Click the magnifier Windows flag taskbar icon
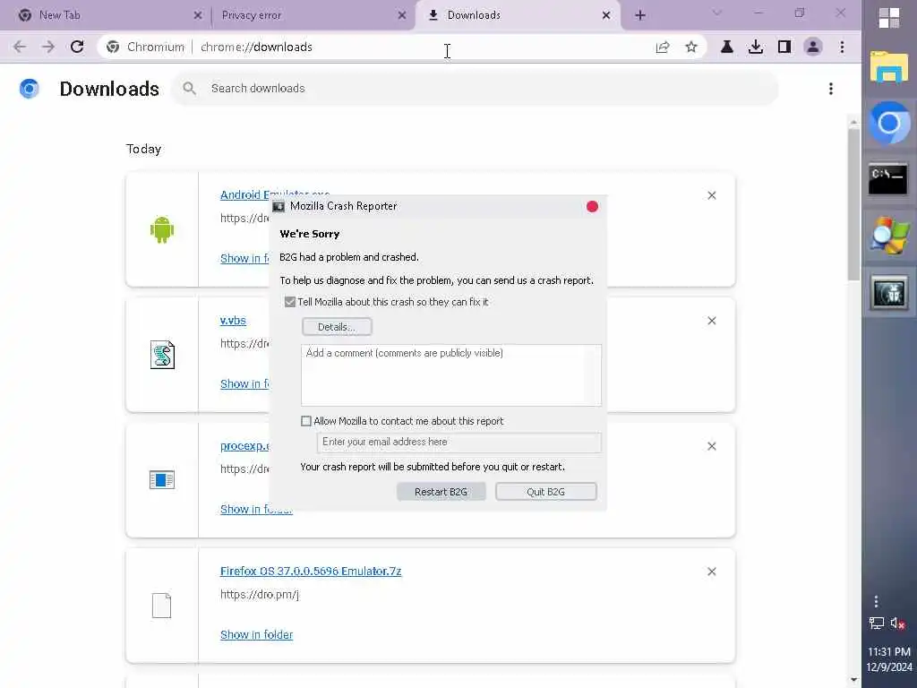917x688 pixels. click(x=889, y=236)
